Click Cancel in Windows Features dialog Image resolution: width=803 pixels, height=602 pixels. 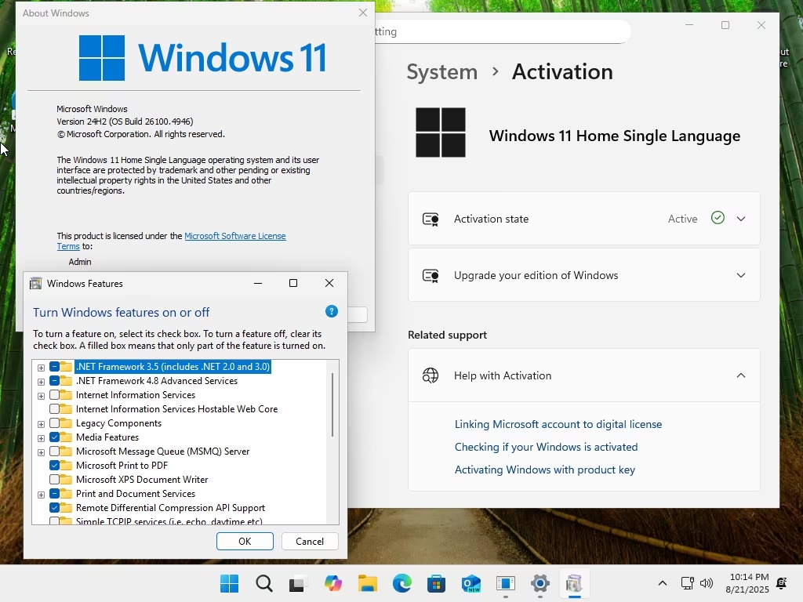tap(310, 541)
